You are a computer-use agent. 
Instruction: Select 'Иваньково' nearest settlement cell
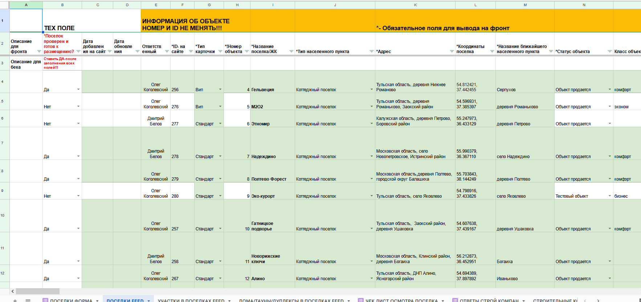point(525,273)
